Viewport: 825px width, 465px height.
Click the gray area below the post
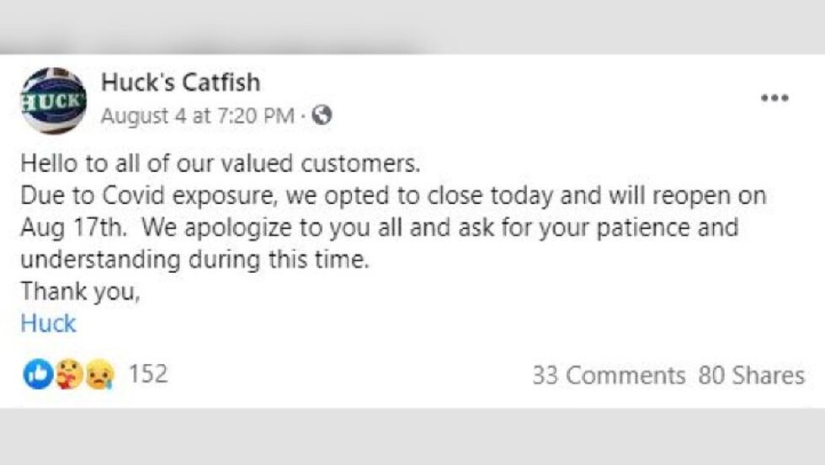412,438
